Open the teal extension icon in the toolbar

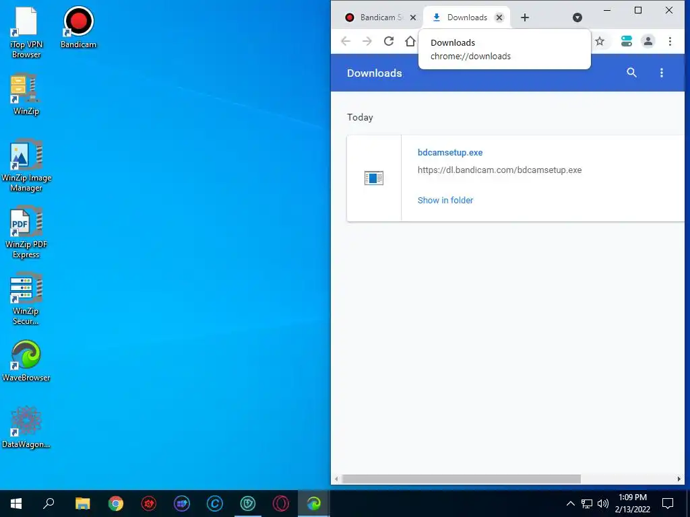click(626, 41)
